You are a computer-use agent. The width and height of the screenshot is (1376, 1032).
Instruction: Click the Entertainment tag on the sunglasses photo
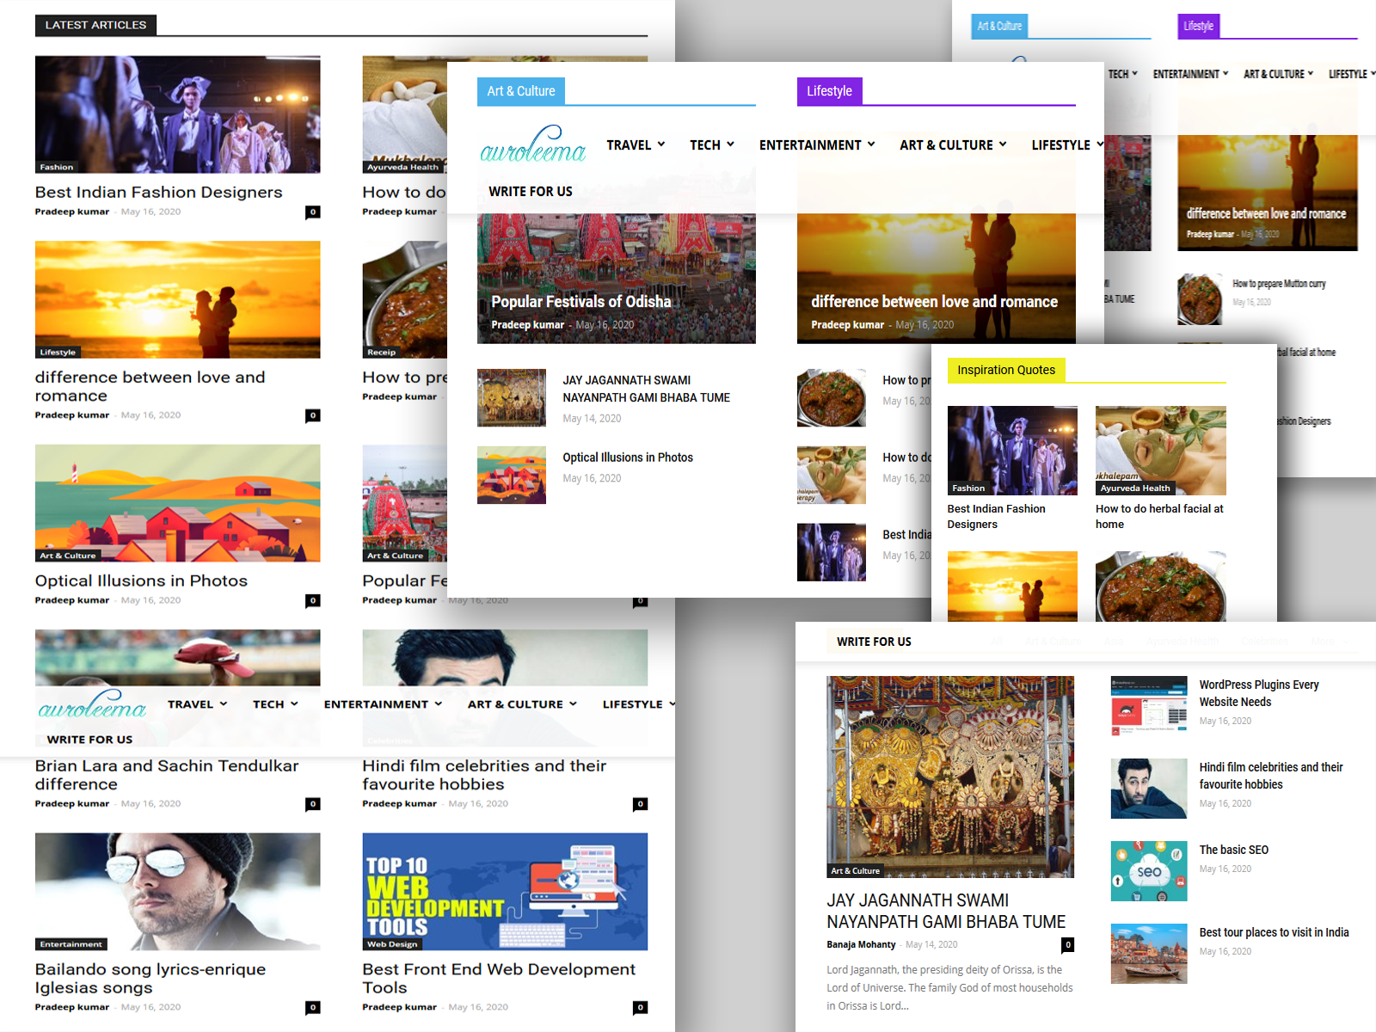(x=71, y=944)
